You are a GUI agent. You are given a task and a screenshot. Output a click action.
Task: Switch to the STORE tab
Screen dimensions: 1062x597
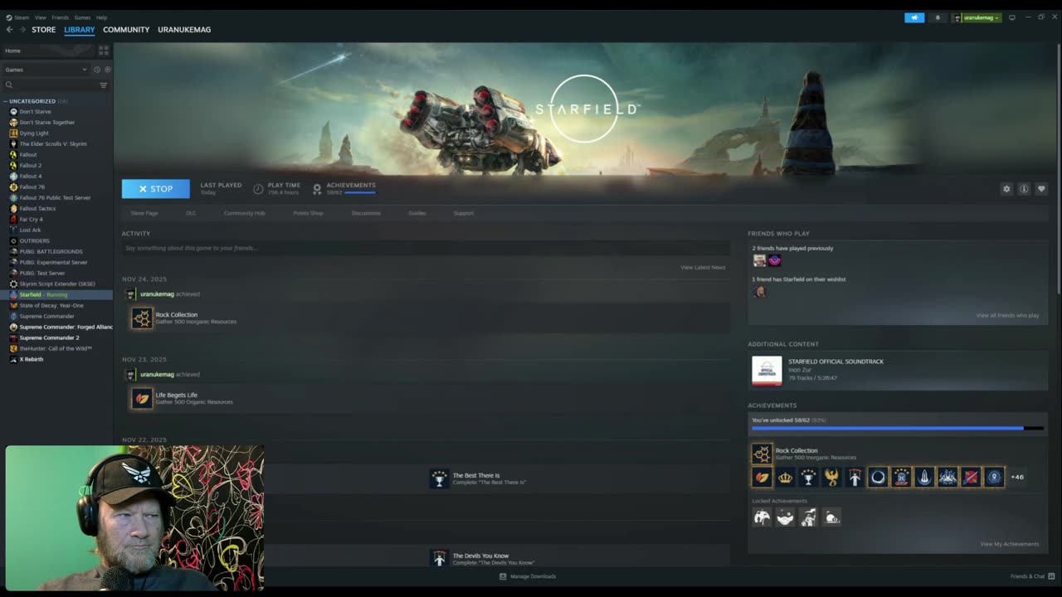pyautogui.click(x=44, y=30)
